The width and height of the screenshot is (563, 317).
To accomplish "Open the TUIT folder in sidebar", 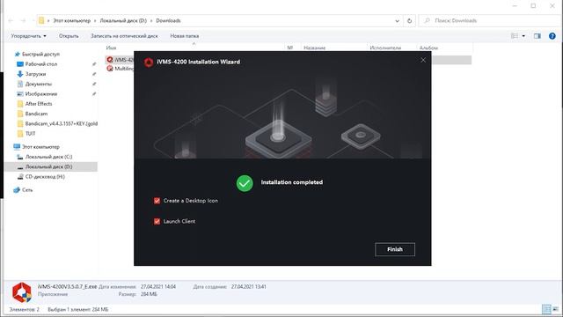I will pyautogui.click(x=30, y=133).
